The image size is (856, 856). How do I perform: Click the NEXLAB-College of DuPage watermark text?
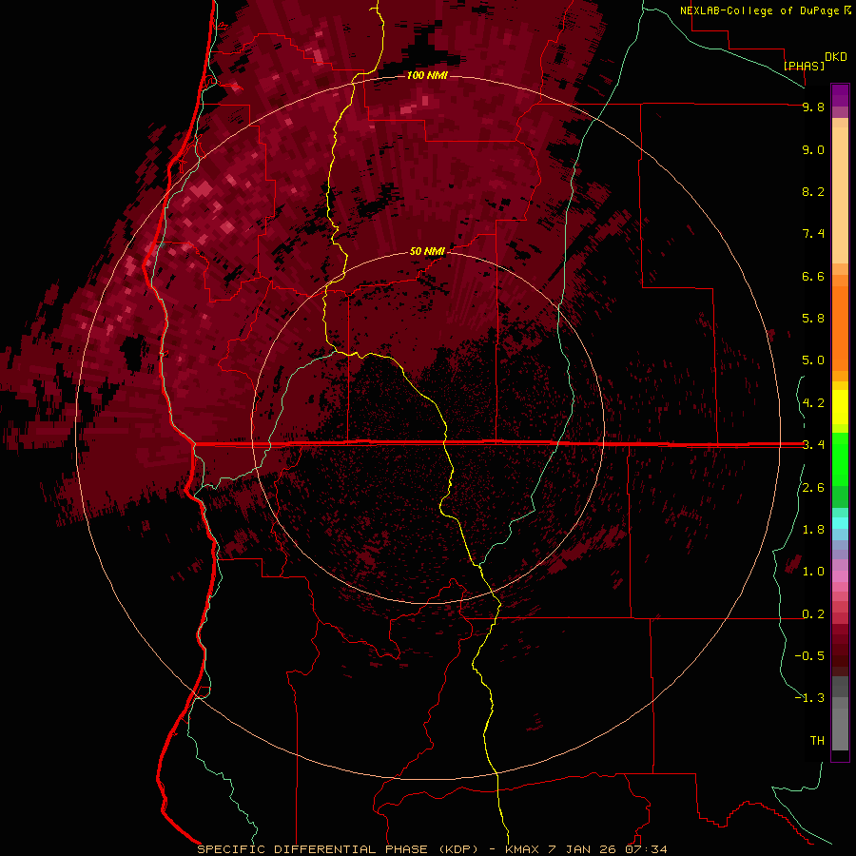761,10
